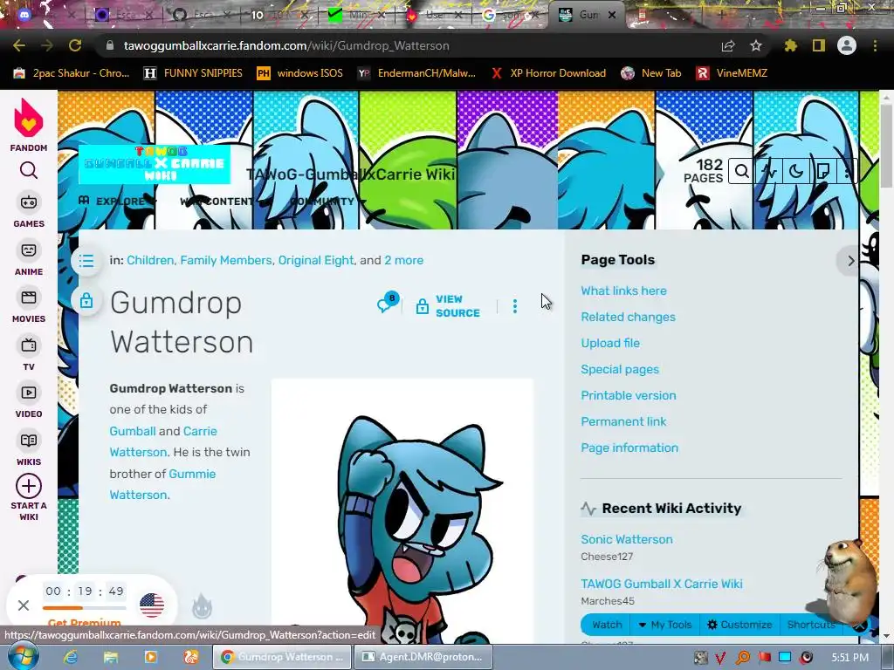Open Related changes page tool
Viewport: 894px width, 670px height.
pyautogui.click(x=629, y=317)
